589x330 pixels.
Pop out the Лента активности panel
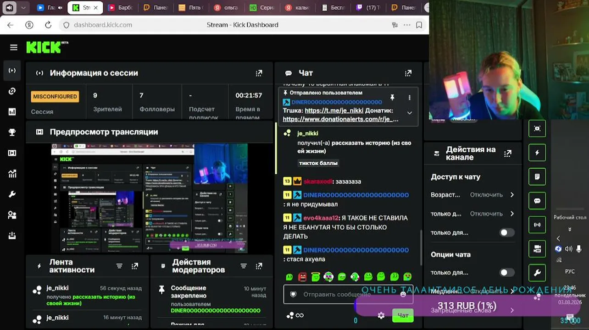tap(135, 266)
